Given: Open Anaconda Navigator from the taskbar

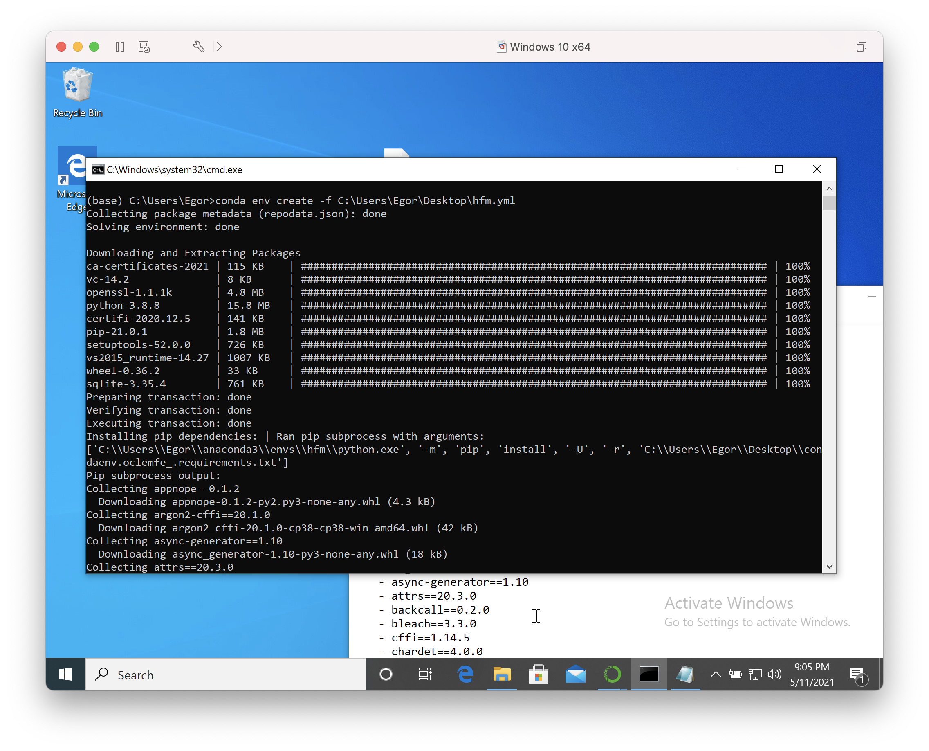Looking at the screenshot, I should click(612, 675).
